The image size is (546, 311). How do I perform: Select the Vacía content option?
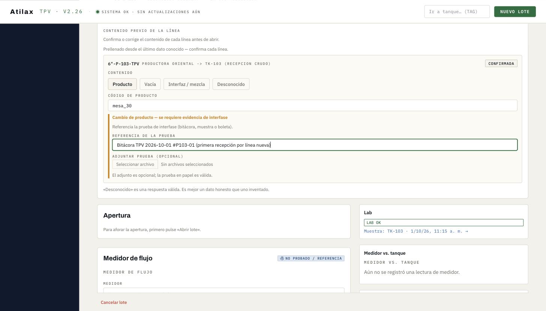coord(150,84)
